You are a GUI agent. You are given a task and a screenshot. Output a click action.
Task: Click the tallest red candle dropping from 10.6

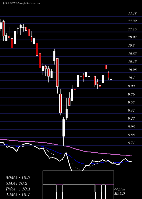[x=57, y=72]
